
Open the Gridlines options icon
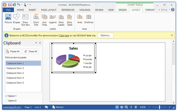click(89, 18)
